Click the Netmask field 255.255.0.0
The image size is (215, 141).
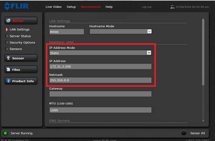[x=100, y=80]
